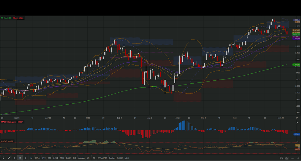The height and width of the screenshot is (161, 301).
Task: Click the Φεβ 9 date axis label
Action: click(x=119, y=118)
